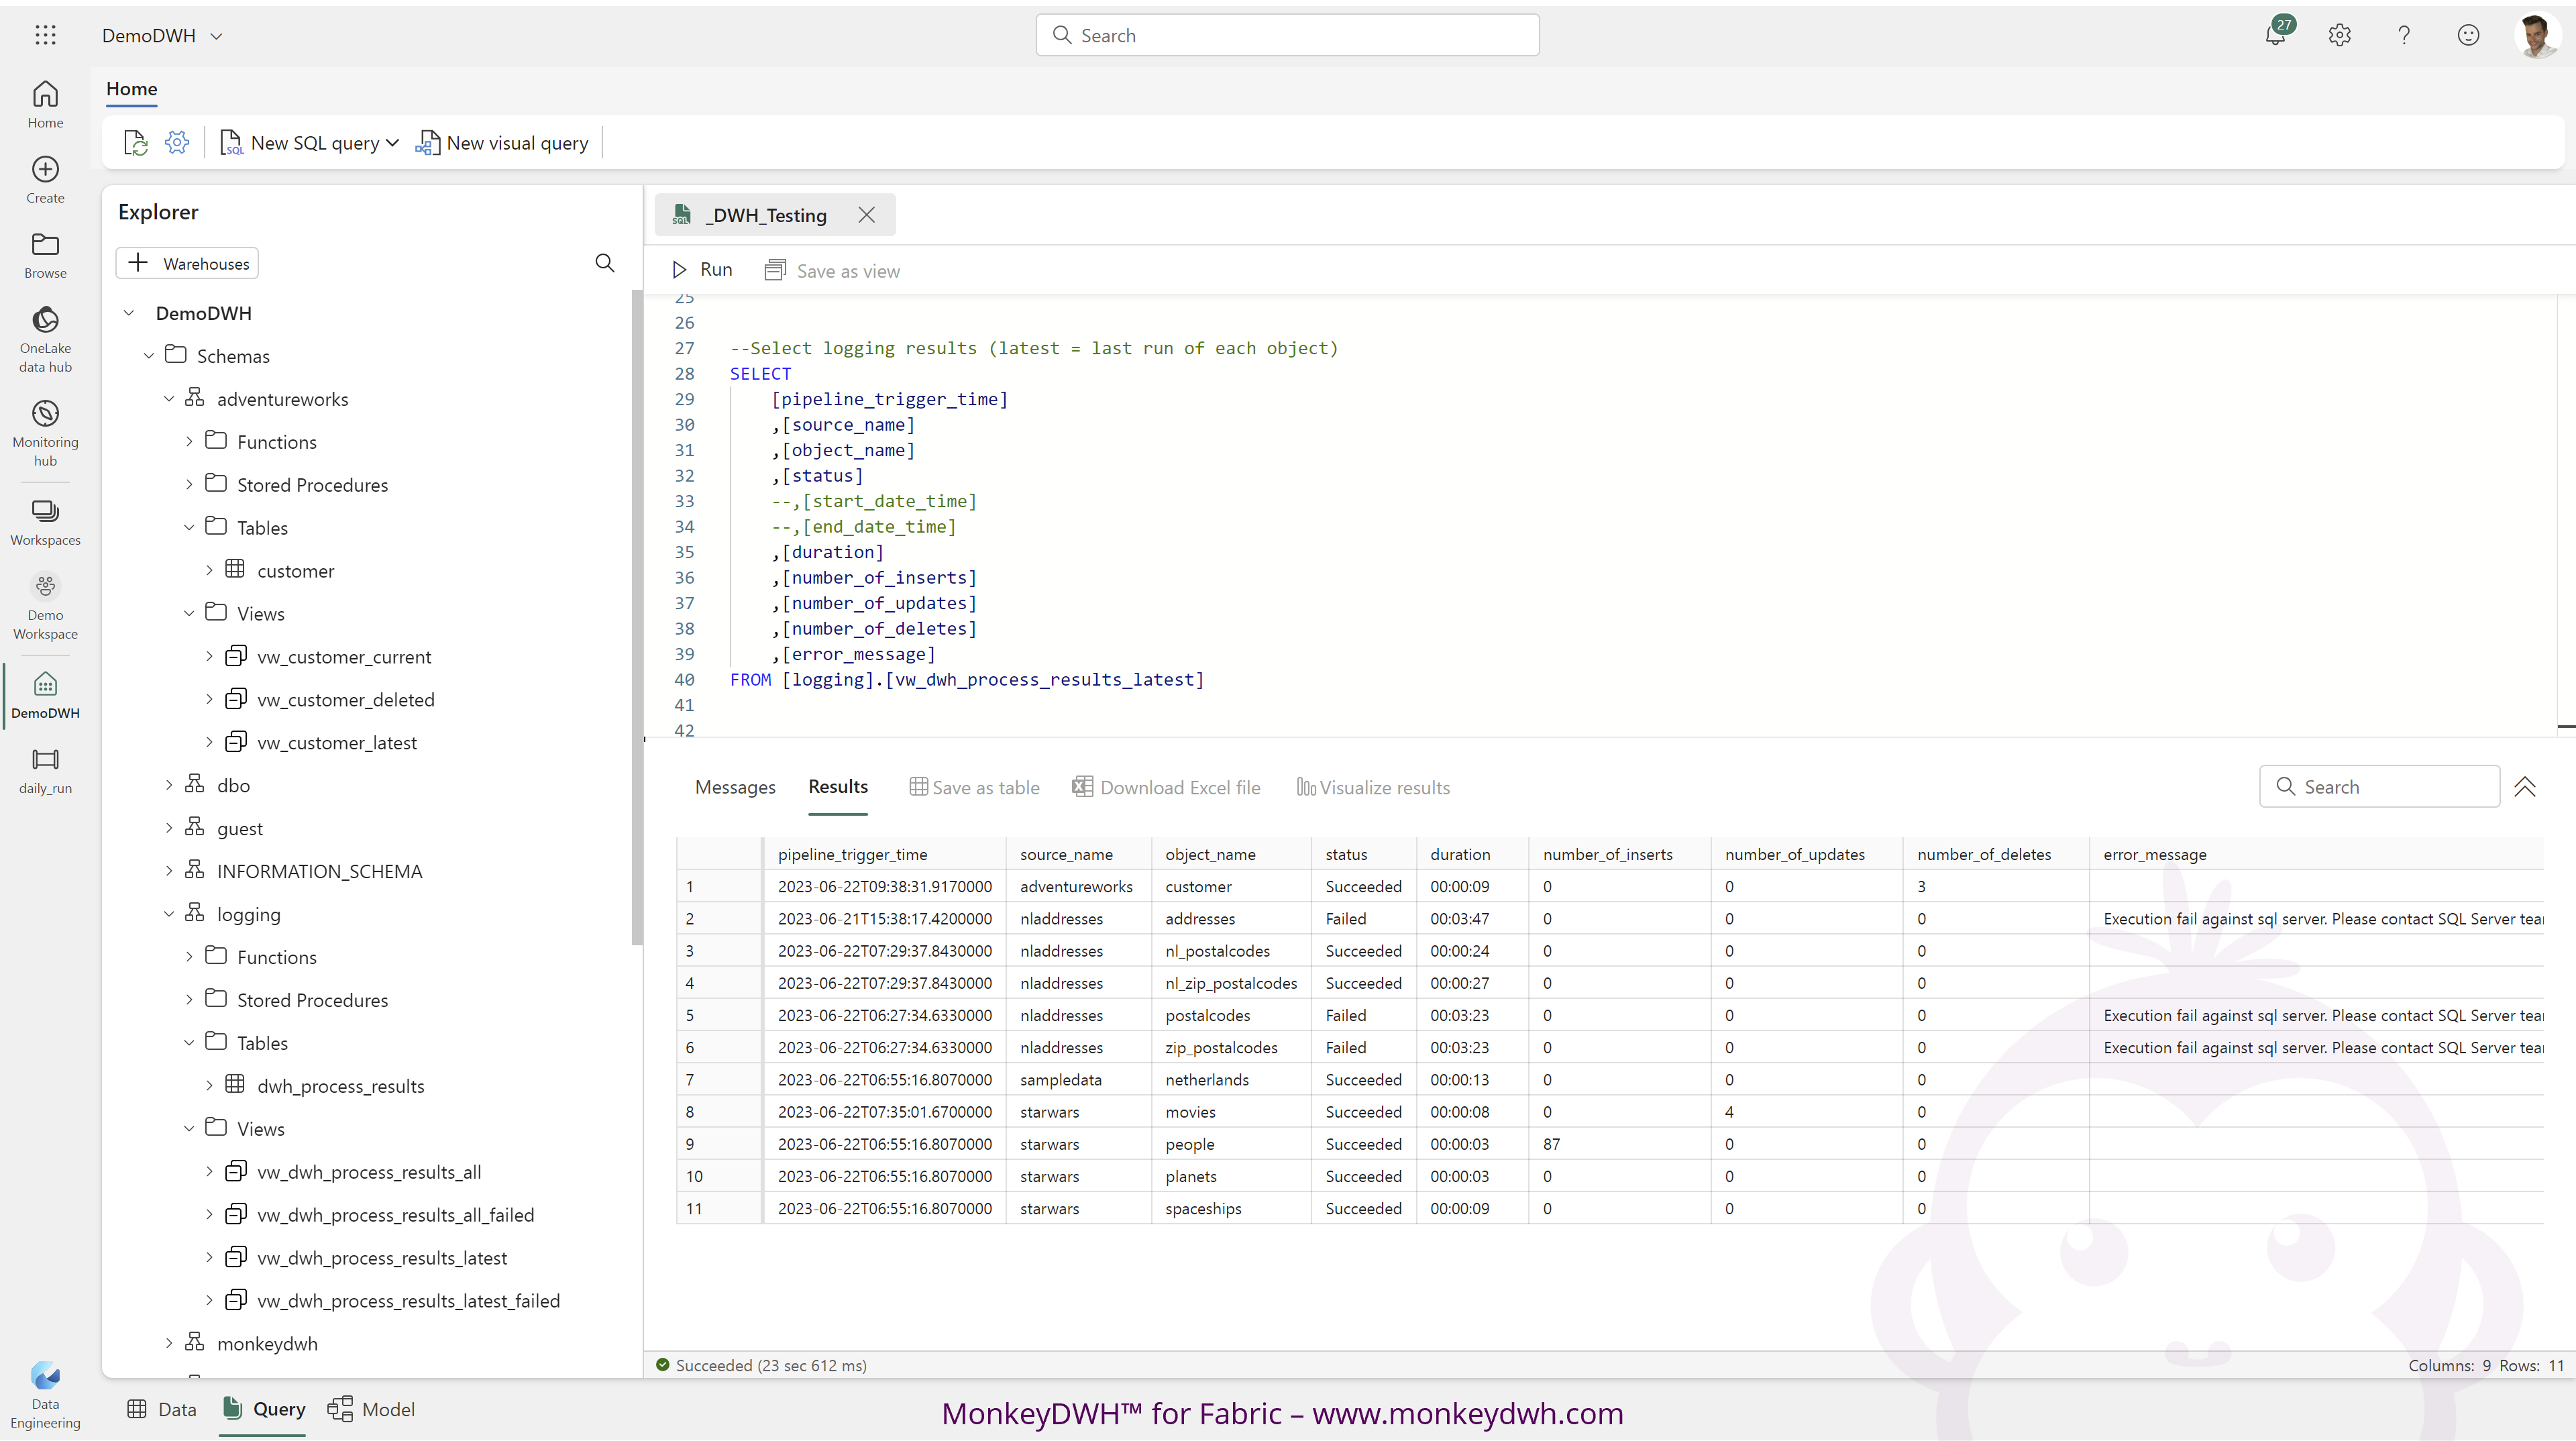Viewport: 2576px width, 1441px height.
Task: Click Download Excel file
Action: (1166, 787)
